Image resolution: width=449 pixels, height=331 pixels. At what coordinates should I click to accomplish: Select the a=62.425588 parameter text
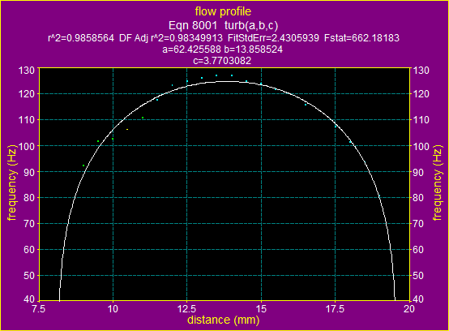(x=191, y=49)
